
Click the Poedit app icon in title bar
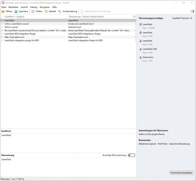click(3, 3)
